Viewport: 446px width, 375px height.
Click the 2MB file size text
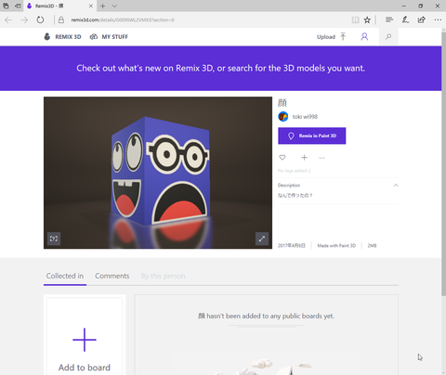[372, 246]
